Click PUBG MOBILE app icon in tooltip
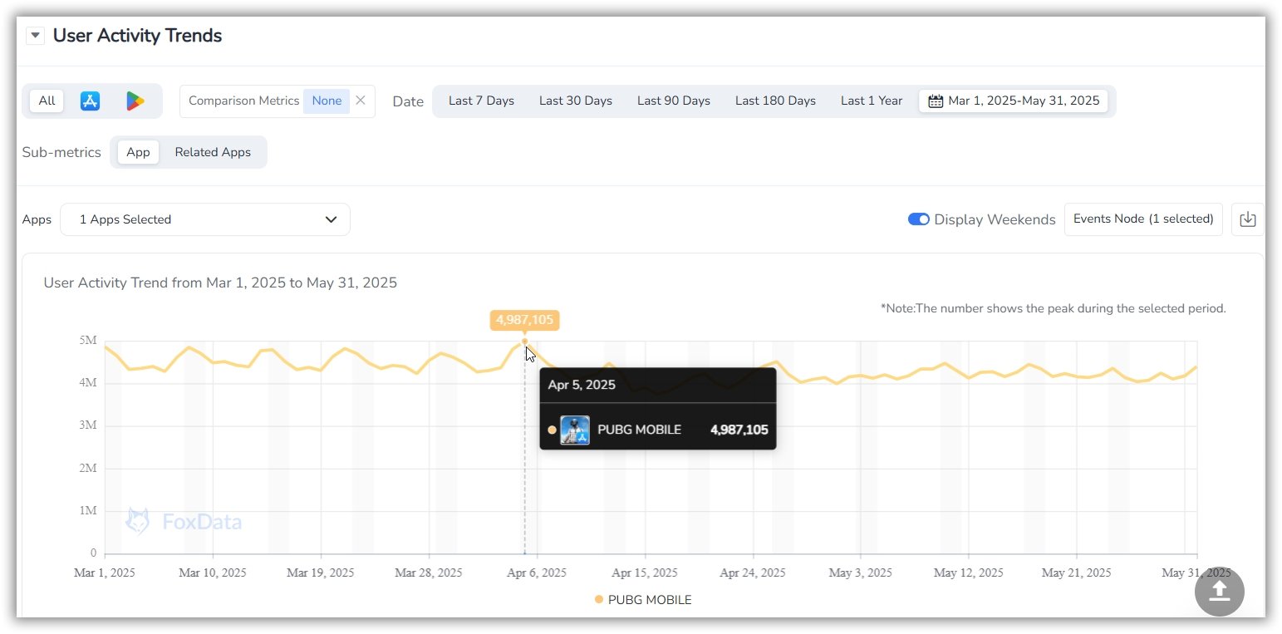1282x634 pixels. 575,430
